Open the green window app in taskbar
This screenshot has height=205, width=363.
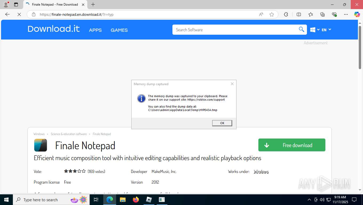point(162,200)
